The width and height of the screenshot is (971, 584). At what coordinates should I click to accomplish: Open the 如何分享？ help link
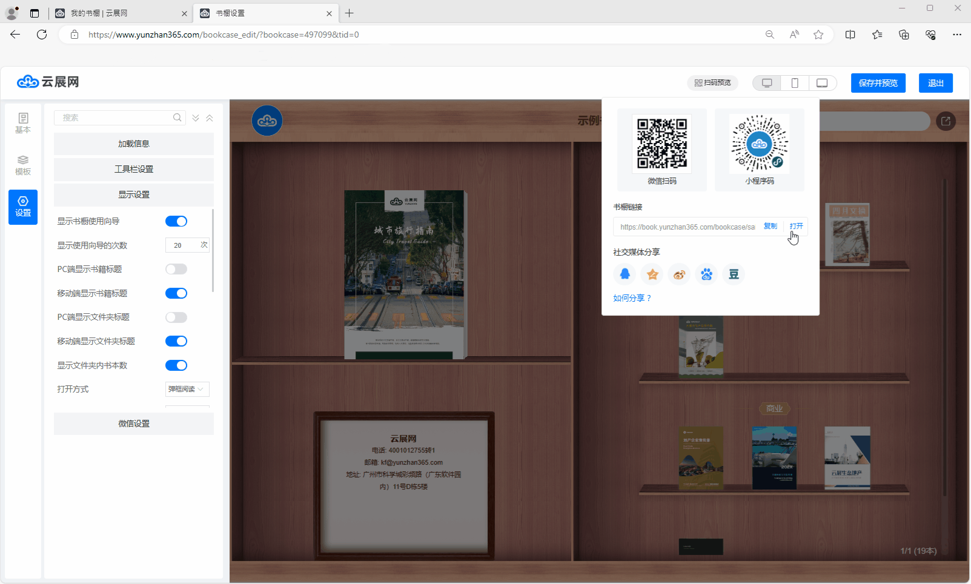632,298
